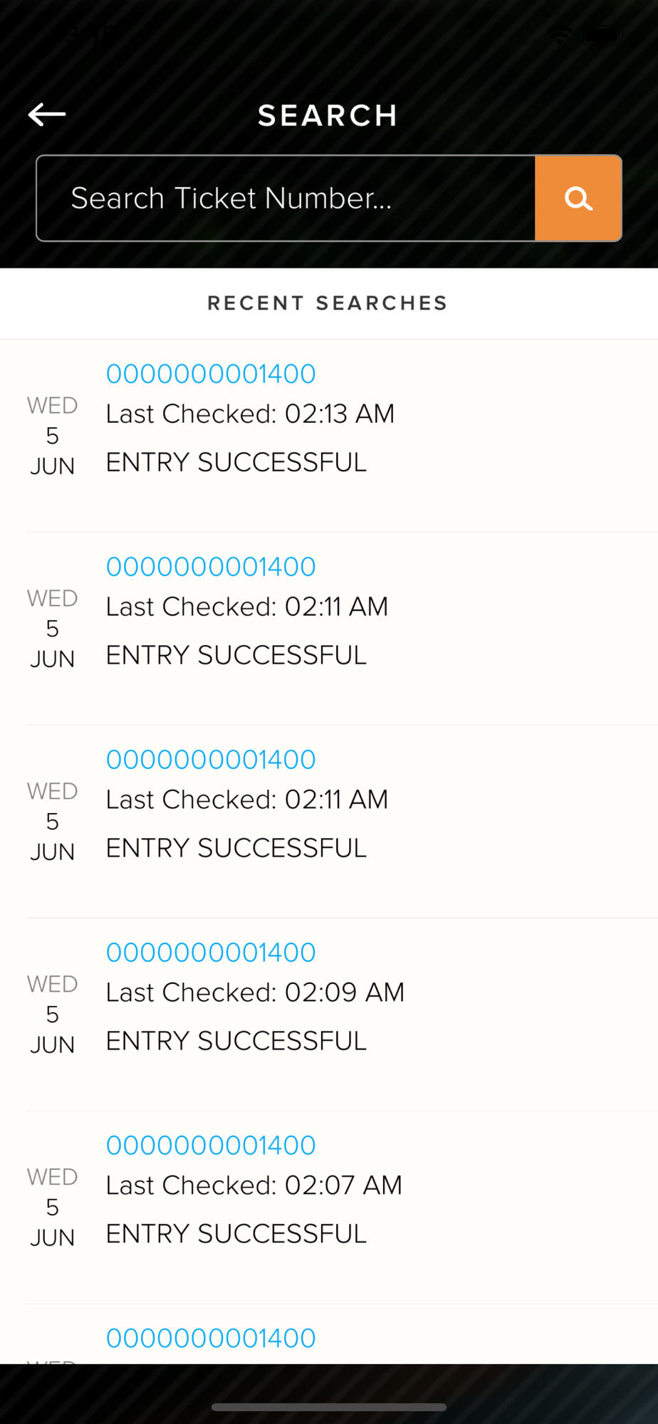Tap ENTRY SUCCESSFUL under 02:09 AM entry
The height and width of the screenshot is (1424, 658).
[x=236, y=1041]
